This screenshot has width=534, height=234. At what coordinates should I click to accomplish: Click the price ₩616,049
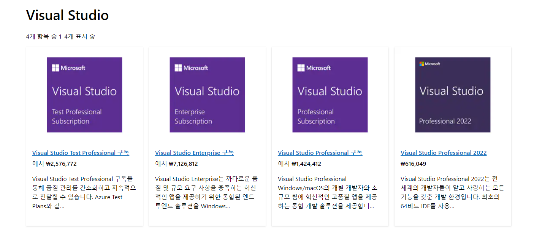coord(414,164)
